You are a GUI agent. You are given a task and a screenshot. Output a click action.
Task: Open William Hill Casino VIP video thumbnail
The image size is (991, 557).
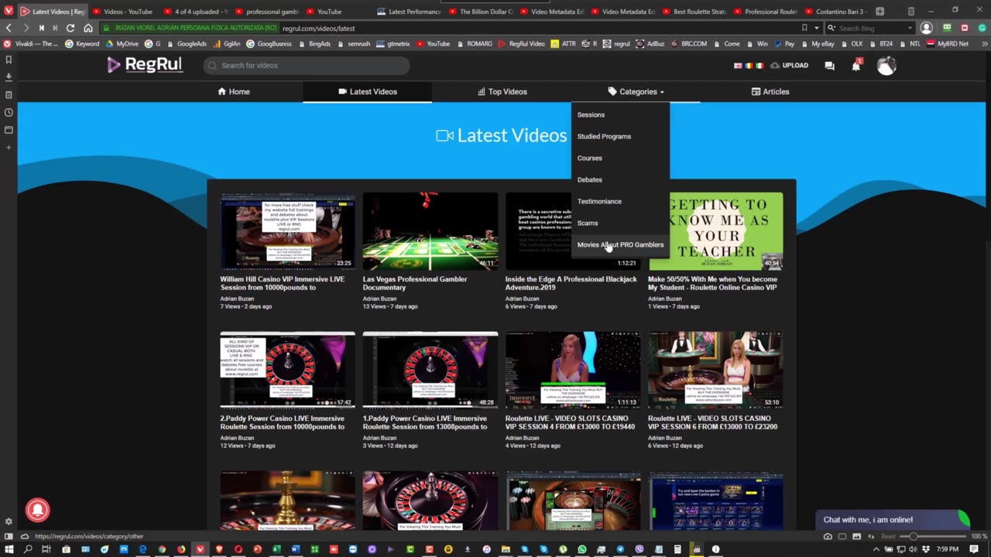point(287,231)
